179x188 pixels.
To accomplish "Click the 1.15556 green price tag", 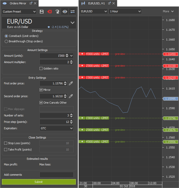I will 170,142.
